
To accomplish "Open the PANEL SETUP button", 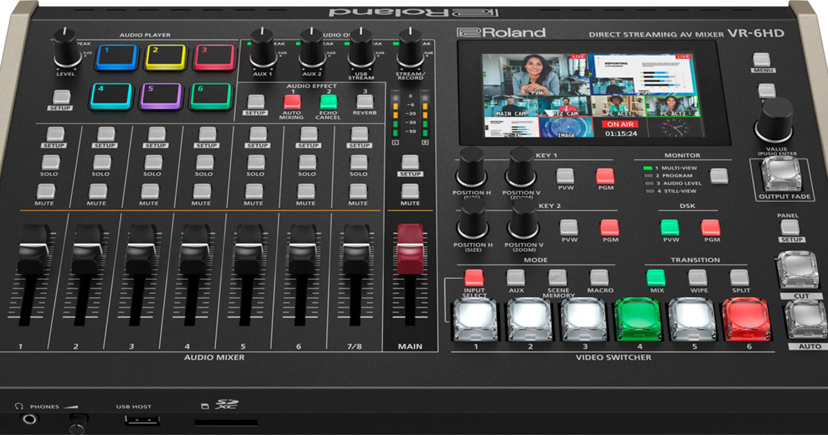I will [789, 227].
